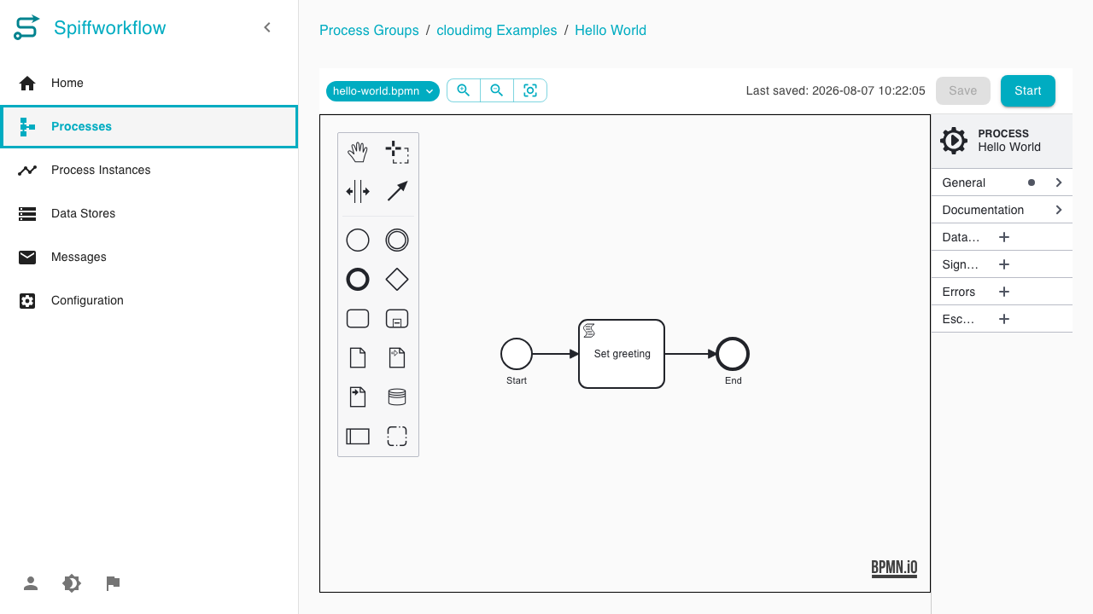Pick the pool/participant palette shape
The height and width of the screenshot is (614, 1093).
[x=358, y=437]
